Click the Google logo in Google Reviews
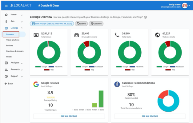 pos(36,84)
